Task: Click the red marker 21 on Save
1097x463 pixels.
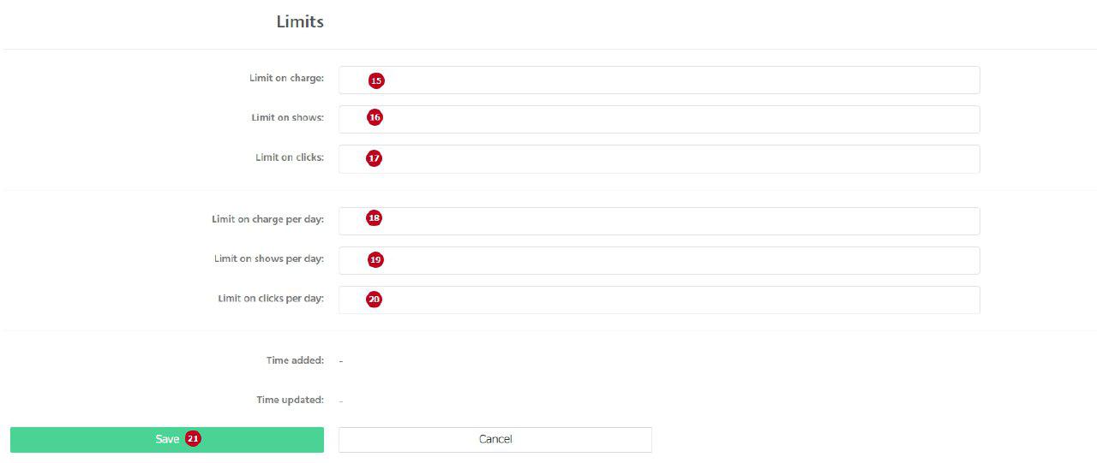Action: coord(193,438)
